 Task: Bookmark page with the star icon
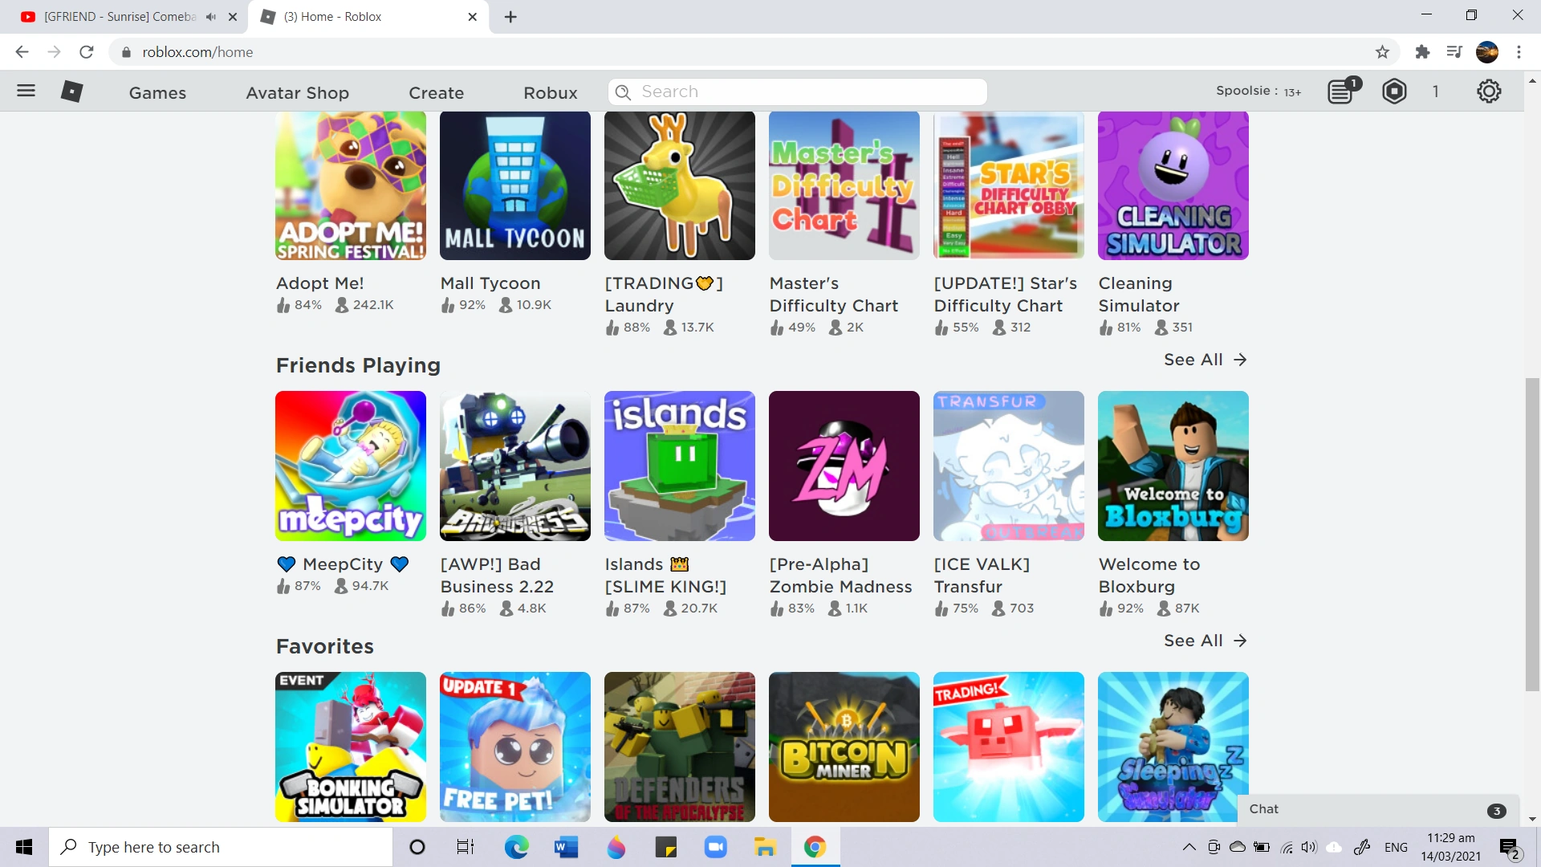1382,52
